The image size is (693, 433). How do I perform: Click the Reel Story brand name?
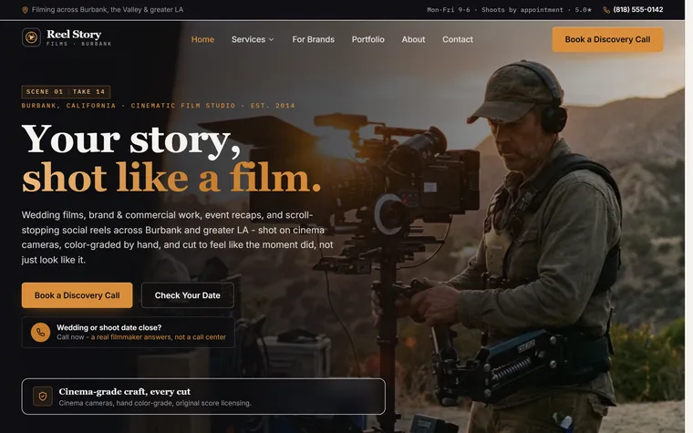click(74, 34)
